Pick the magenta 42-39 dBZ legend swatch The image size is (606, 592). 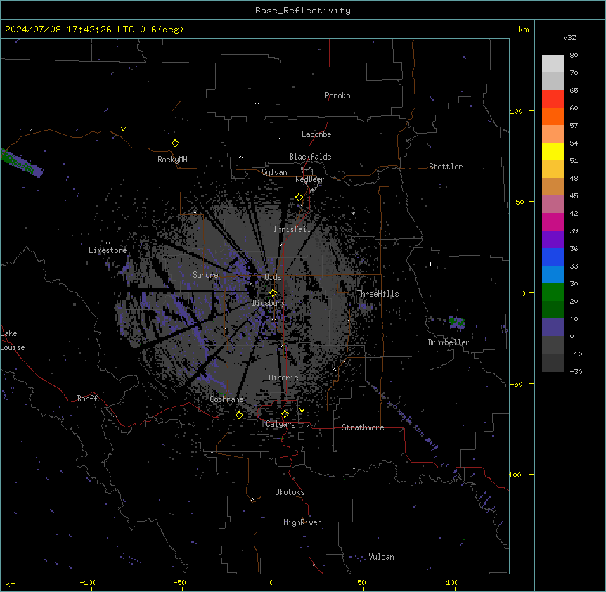(553, 221)
